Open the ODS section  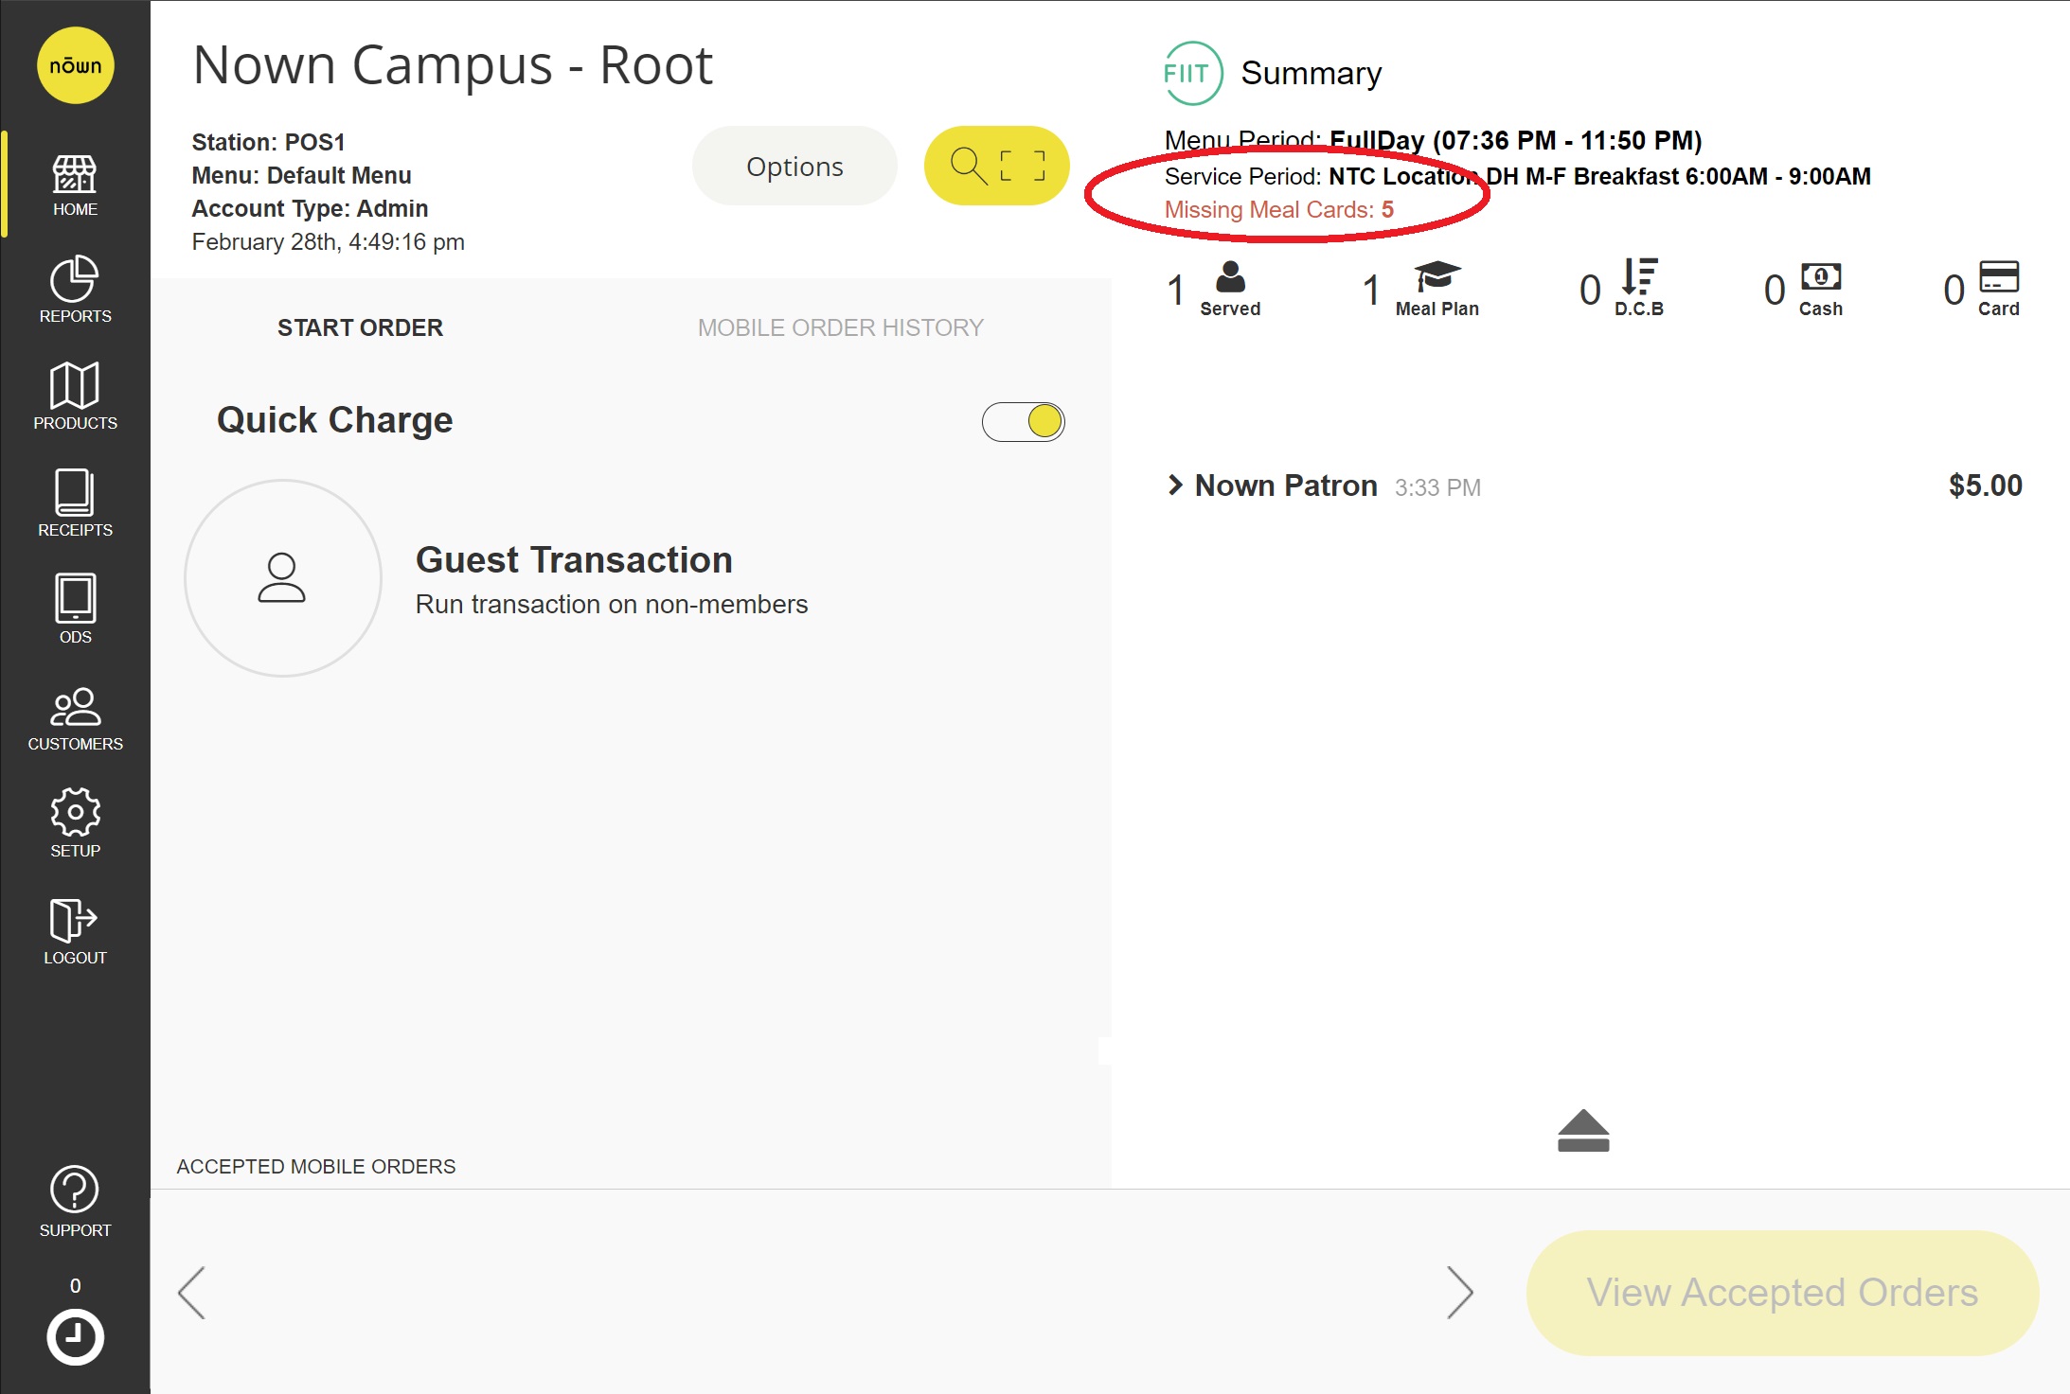75,610
